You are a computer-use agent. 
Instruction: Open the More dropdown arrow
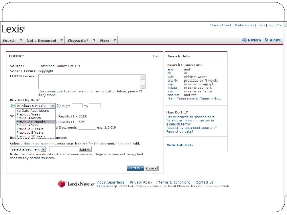[115, 40]
